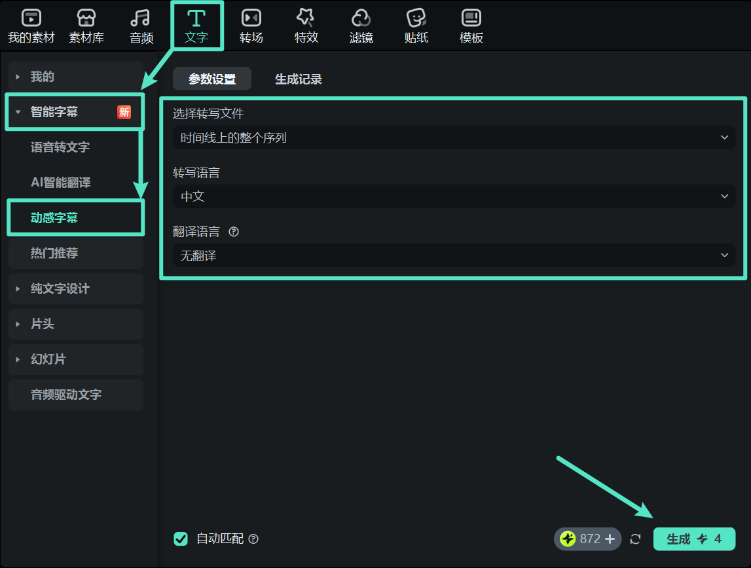This screenshot has height=568, width=751.
Task: Click the 生成 generate button
Action: tap(695, 539)
